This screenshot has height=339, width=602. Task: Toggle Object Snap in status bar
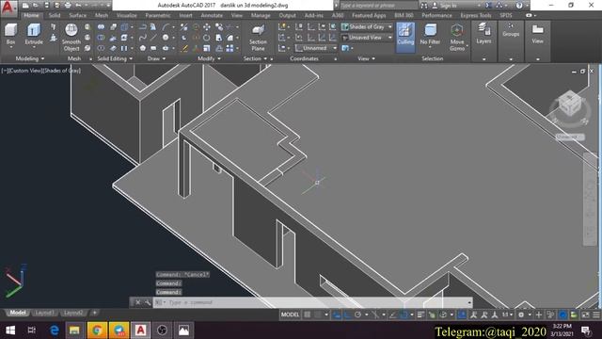(x=404, y=315)
